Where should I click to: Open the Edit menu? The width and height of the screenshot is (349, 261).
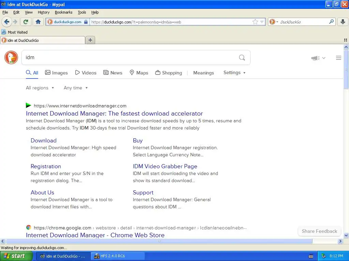[16, 12]
